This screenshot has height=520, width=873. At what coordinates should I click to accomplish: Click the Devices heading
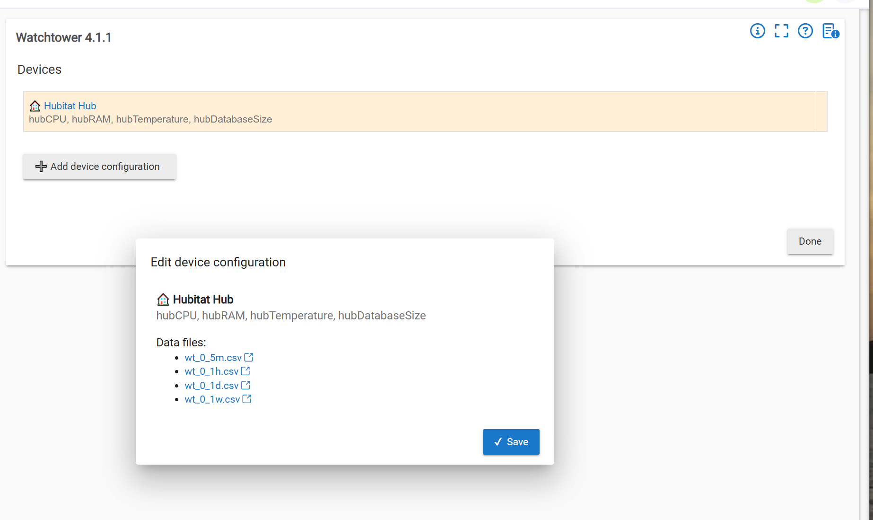tap(39, 70)
